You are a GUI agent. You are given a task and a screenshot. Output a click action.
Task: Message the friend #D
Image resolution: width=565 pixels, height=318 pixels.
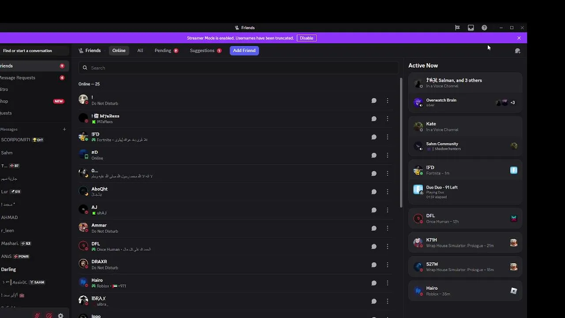click(x=374, y=155)
